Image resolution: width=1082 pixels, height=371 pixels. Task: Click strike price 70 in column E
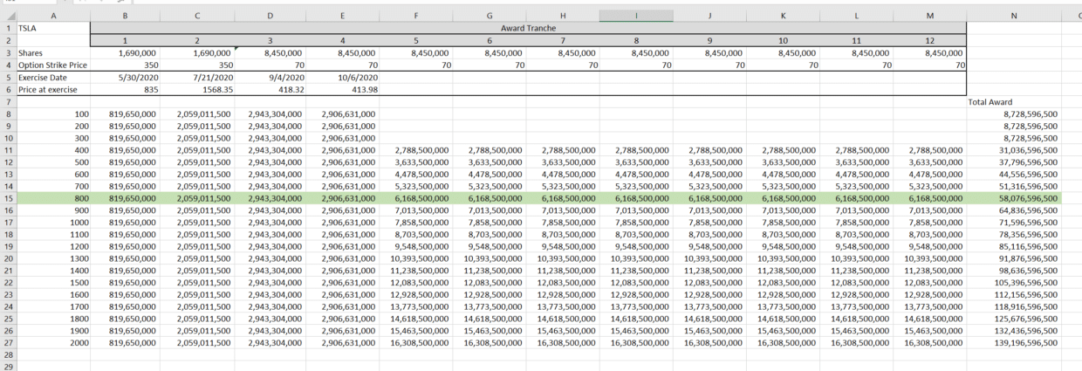[x=342, y=65]
